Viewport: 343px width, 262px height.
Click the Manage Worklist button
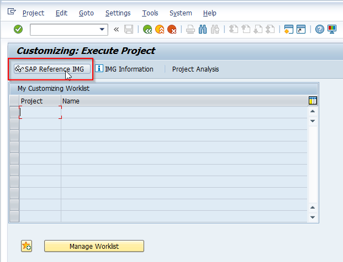click(94, 246)
